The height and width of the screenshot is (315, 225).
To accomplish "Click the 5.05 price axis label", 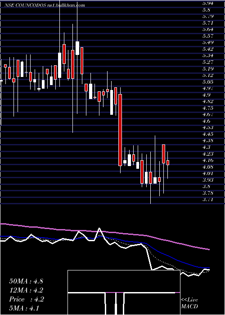I will (208, 82).
